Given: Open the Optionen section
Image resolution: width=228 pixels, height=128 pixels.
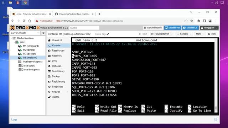Looking at the screenshot, I should (57, 66).
